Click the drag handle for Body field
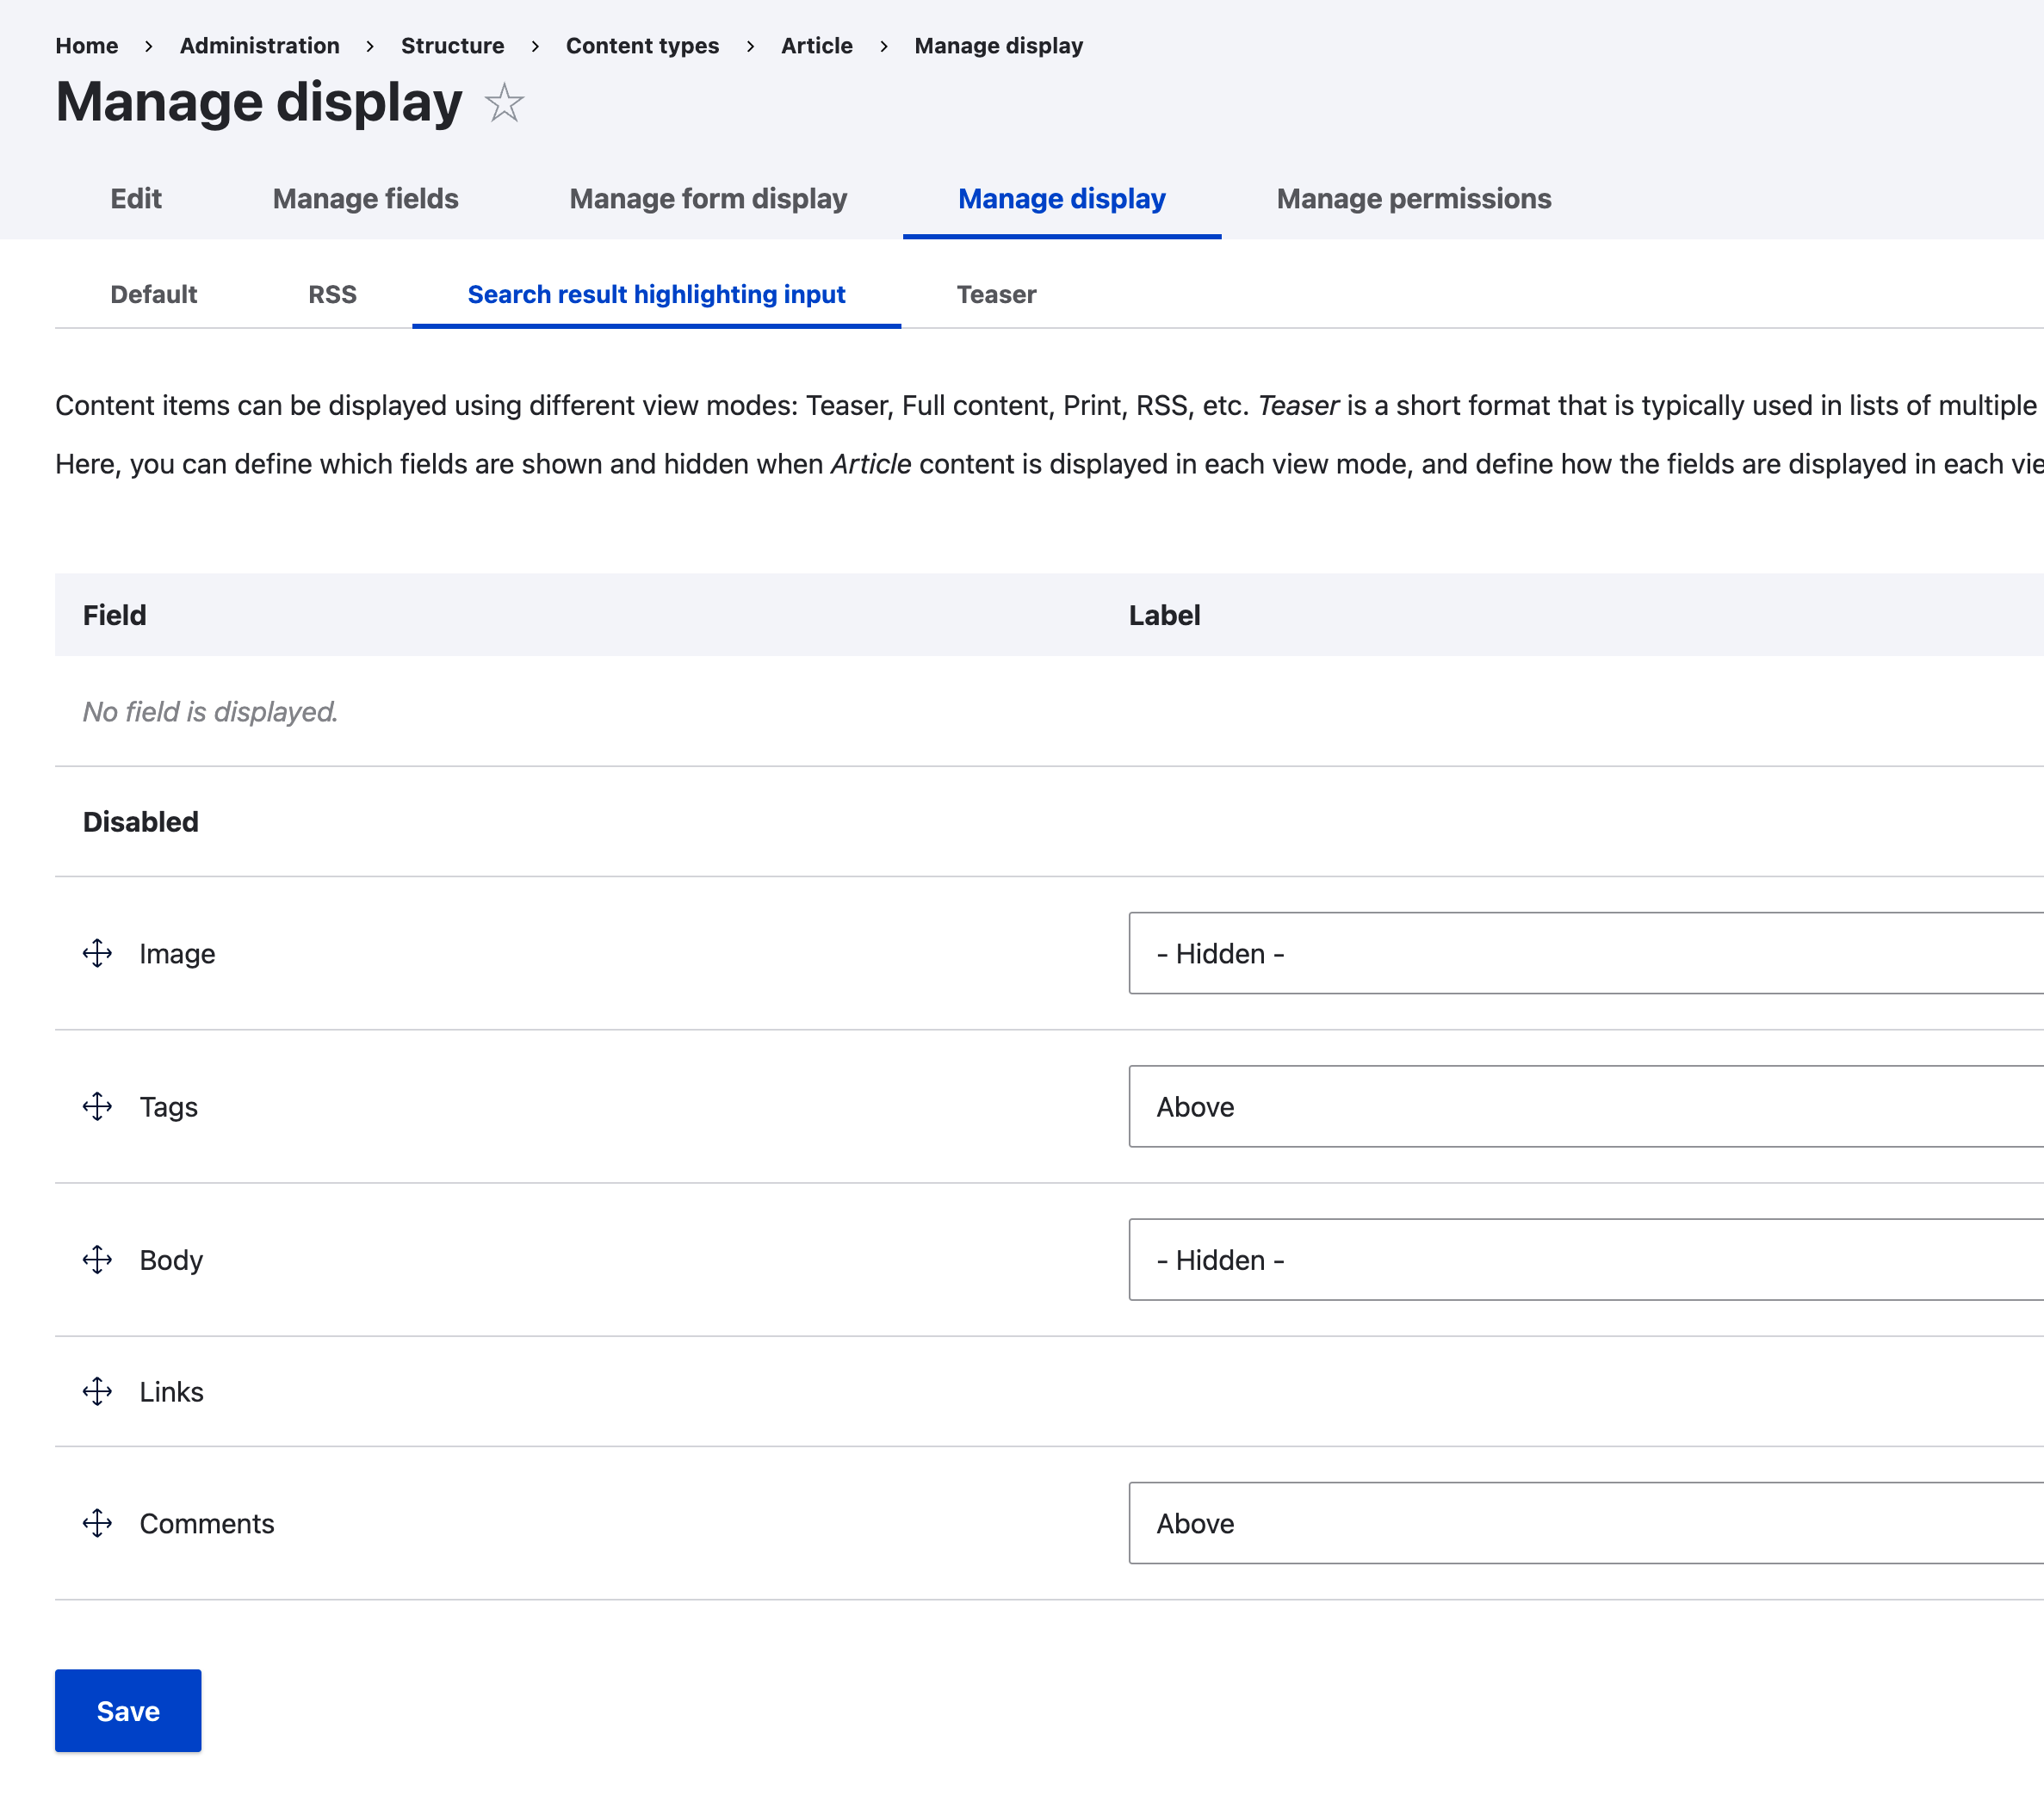Image resolution: width=2044 pixels, height=1808 pixels. point(97,1259)
